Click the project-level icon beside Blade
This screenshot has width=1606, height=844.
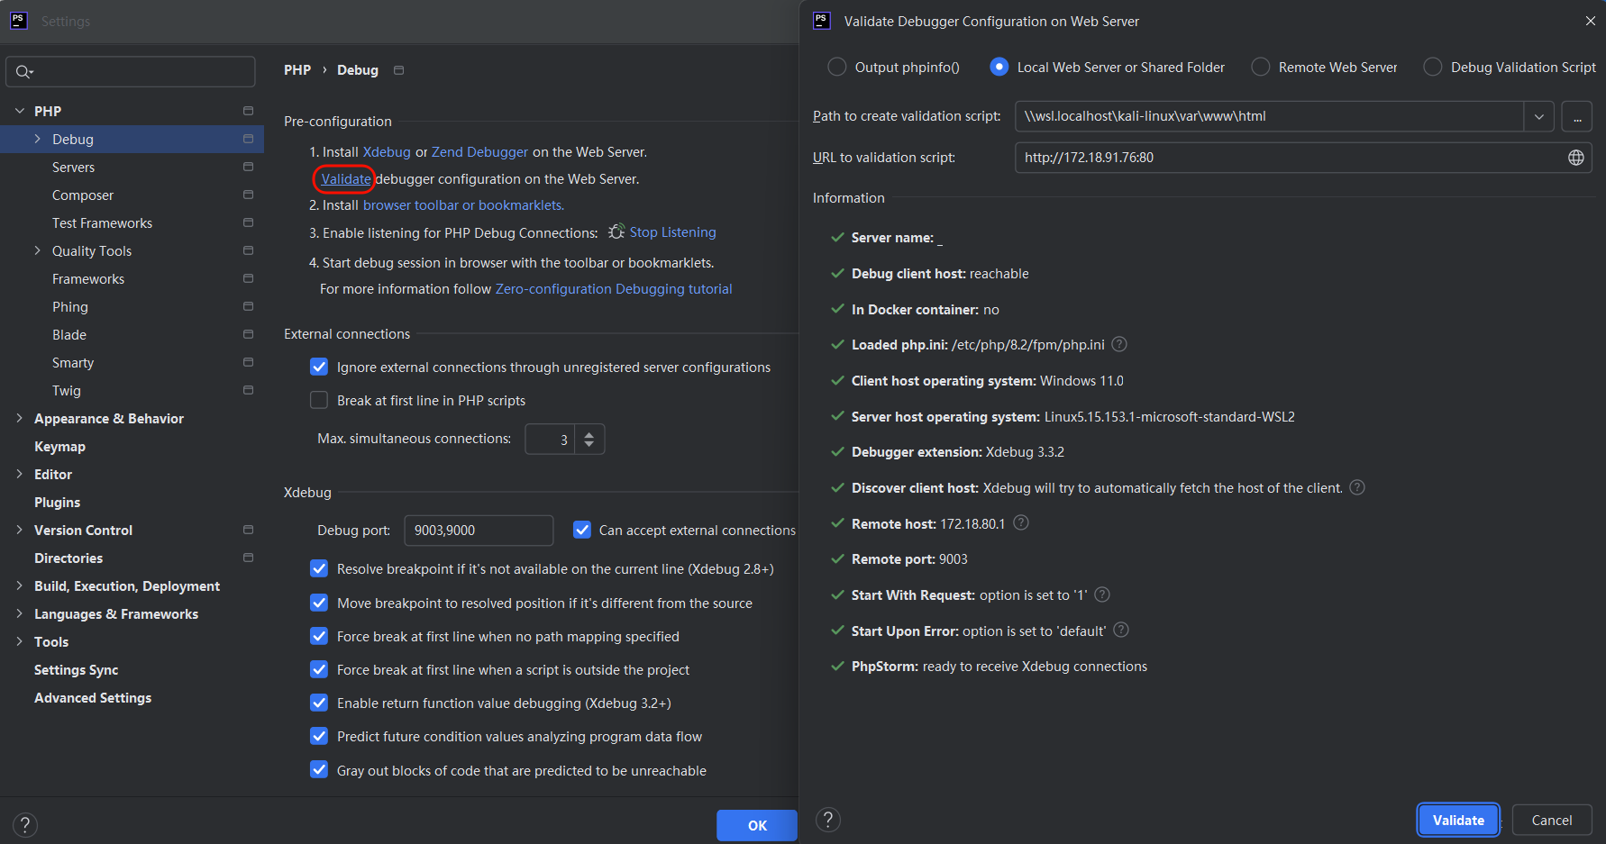point(248,334)
